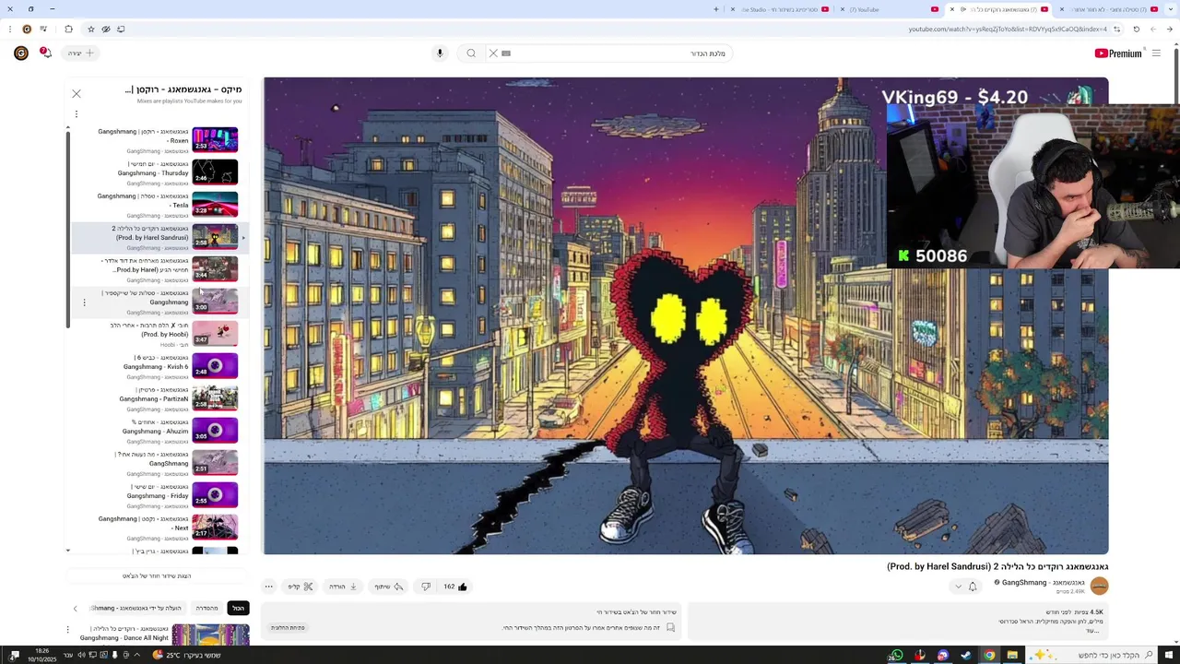The height and width of the screenshot is (664, 1180).
Task: Open a new browser tab
Action: [715, 9]
